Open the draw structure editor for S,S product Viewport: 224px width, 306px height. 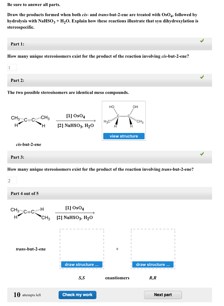tap(82, 264)
